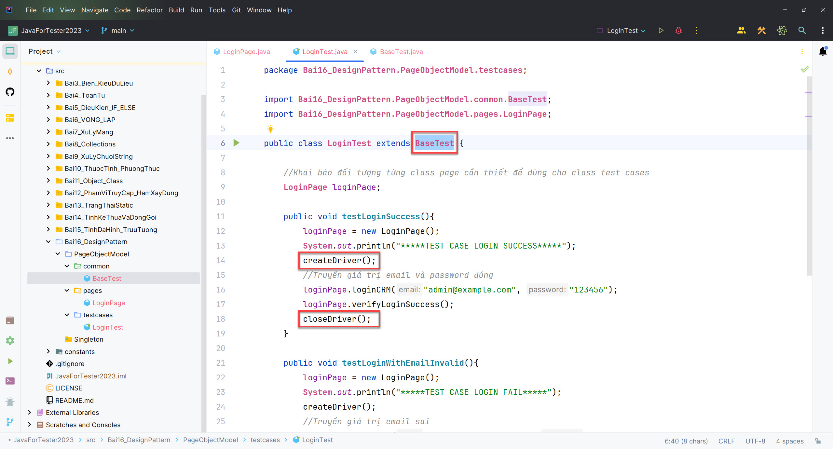Collapse the Bai16_DesignPattern folder
Image resolution: width=833 pixels, height=449 pixels.
tap(48, 242)
